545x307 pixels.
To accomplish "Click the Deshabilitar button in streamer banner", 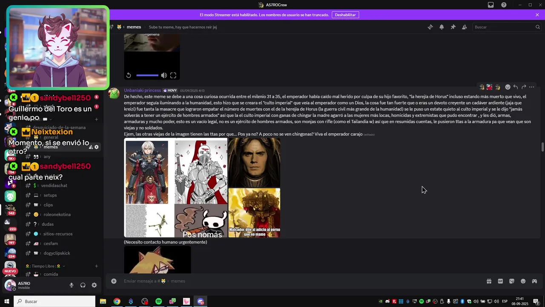I will click(345, 14).
